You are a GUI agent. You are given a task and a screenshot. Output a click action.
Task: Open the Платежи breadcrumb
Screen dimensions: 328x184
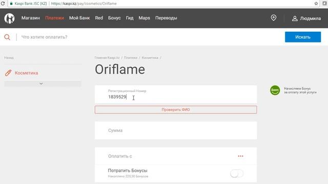pyautogui.click(x=131, y=58)
